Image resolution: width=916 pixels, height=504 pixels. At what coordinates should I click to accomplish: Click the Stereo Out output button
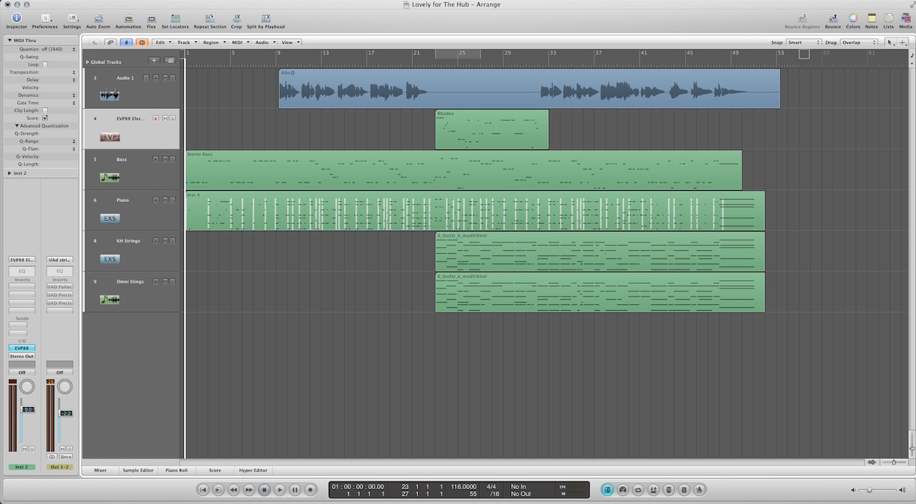pos(22,357)
